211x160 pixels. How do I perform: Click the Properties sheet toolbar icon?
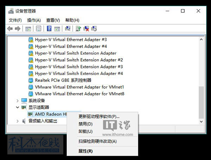(x=39, y=29)
